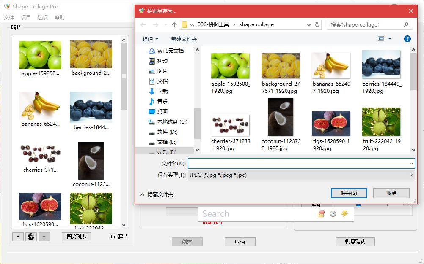
Task: Open the 帮助 menu
Action: tap(60, 18)
